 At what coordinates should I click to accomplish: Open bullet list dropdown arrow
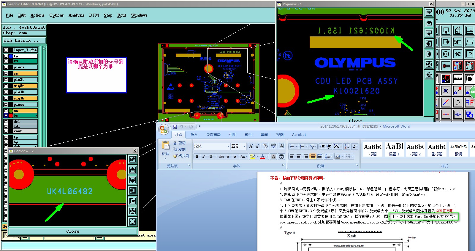(296, 146)
